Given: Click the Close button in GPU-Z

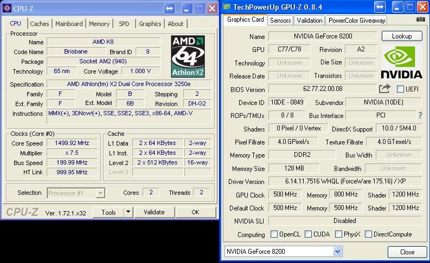Looking at the screenshot, I should click(x=407, y=252).
